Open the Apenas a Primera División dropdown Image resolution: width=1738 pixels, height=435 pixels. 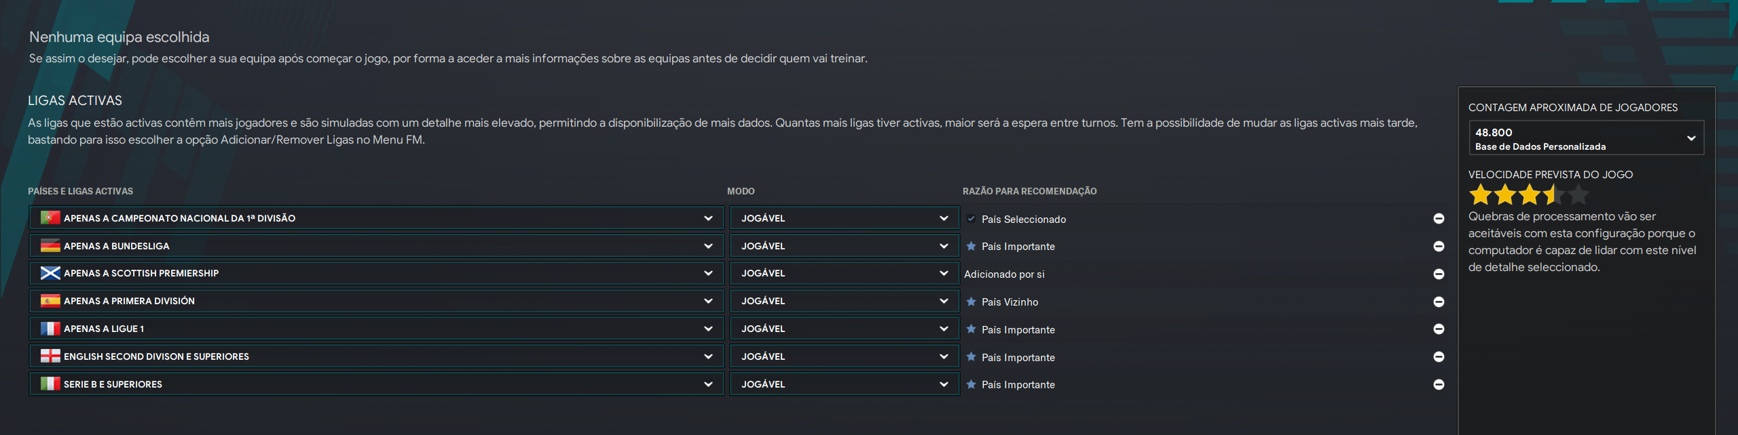(x=377, y=301)
